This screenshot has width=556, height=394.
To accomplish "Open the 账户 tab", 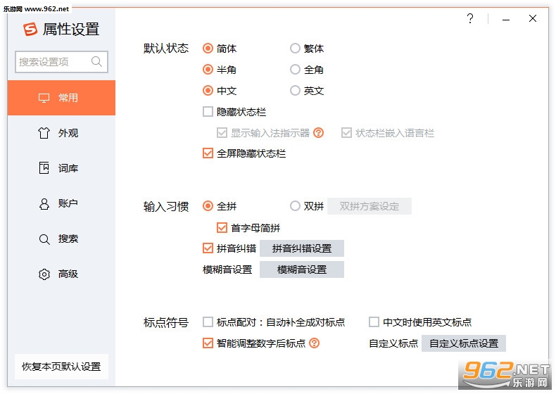I will coord(61,203).
